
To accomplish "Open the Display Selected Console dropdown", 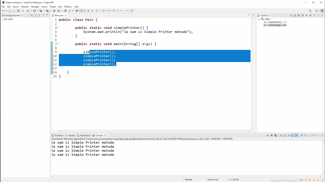I will pos(308,135).
